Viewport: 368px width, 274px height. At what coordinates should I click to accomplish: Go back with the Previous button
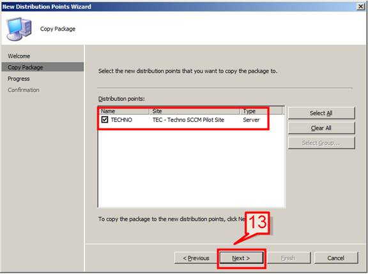tap(196, 258)
